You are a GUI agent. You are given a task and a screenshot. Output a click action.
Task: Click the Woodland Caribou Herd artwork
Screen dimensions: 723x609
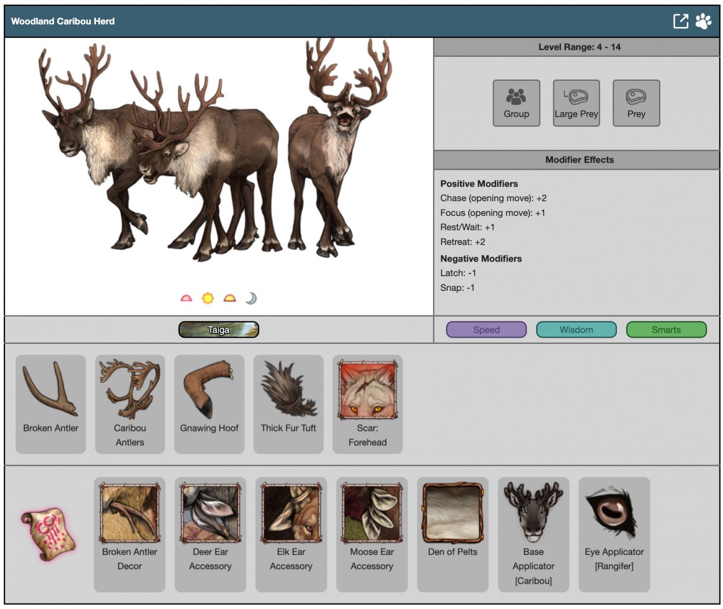click(x=218, y=152)
